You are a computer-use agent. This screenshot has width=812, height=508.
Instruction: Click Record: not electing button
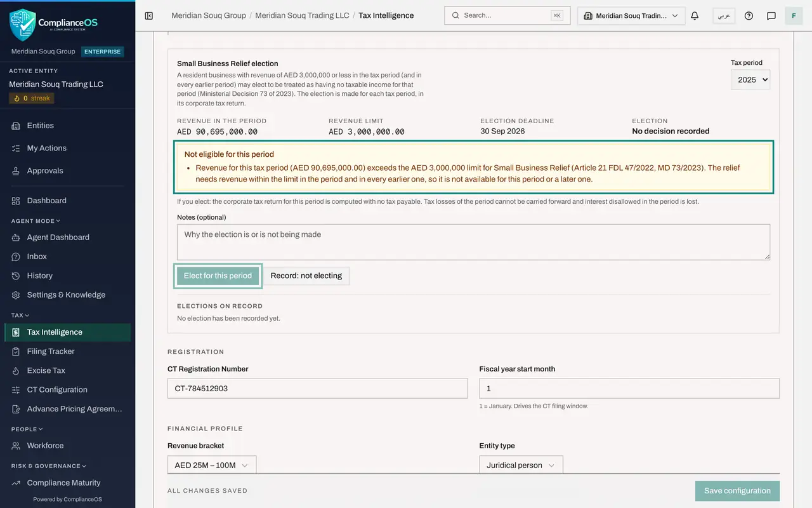(x=306, y=276)
